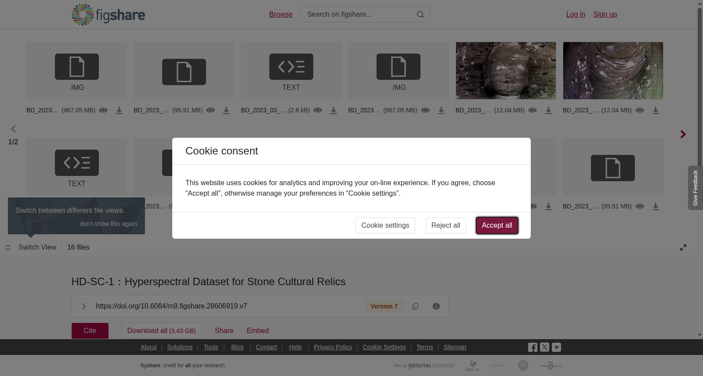703x376 pixels.
Task: Download the second 967.05 MB .IMG file
Action: (x=441, y=111)
